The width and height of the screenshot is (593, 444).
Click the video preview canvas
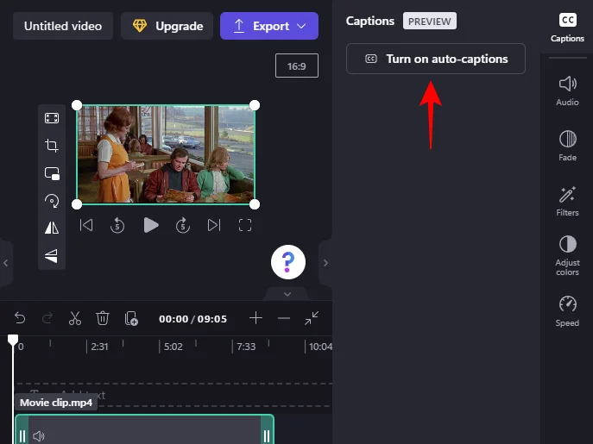pos(166,154)
